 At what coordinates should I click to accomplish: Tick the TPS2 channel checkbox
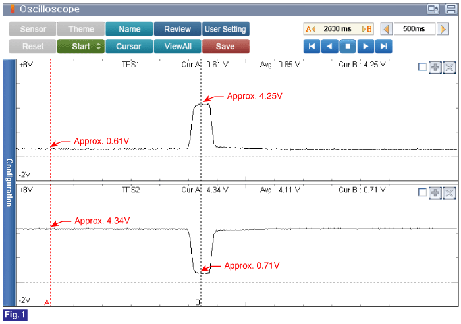423,192
